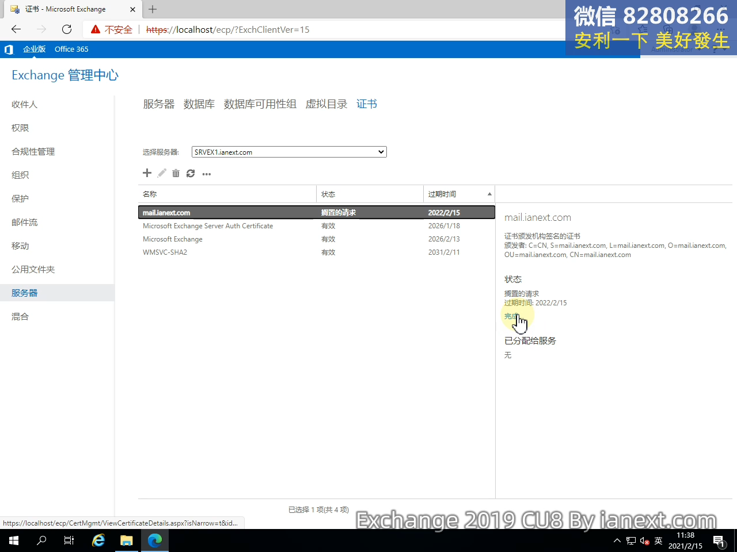Viewport: 737px width, 552px height.
Task: Open 组织 in the left navigation
Action: coord(20,175)
